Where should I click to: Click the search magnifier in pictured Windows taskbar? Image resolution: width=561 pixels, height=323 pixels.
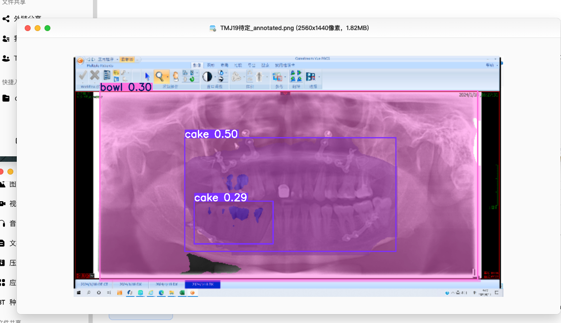pos(89,292)
